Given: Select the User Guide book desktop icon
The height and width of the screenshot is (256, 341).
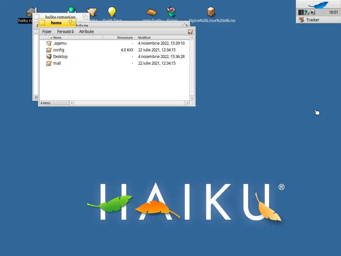Looking at the screenshot, I should (152, 12).
